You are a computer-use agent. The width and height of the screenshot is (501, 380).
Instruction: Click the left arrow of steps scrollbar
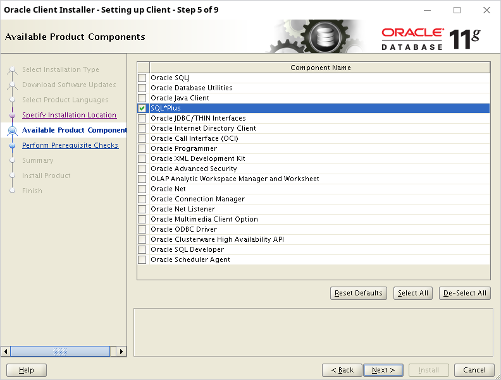tap(6, 352)
